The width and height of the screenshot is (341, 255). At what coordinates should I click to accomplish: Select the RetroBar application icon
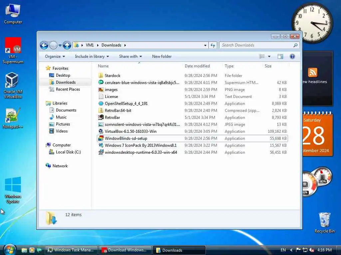click(x=101, y=117)
